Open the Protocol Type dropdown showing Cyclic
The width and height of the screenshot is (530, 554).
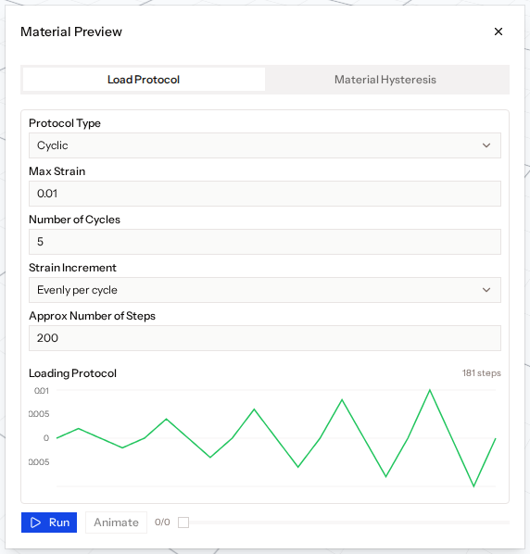(265, 145)
